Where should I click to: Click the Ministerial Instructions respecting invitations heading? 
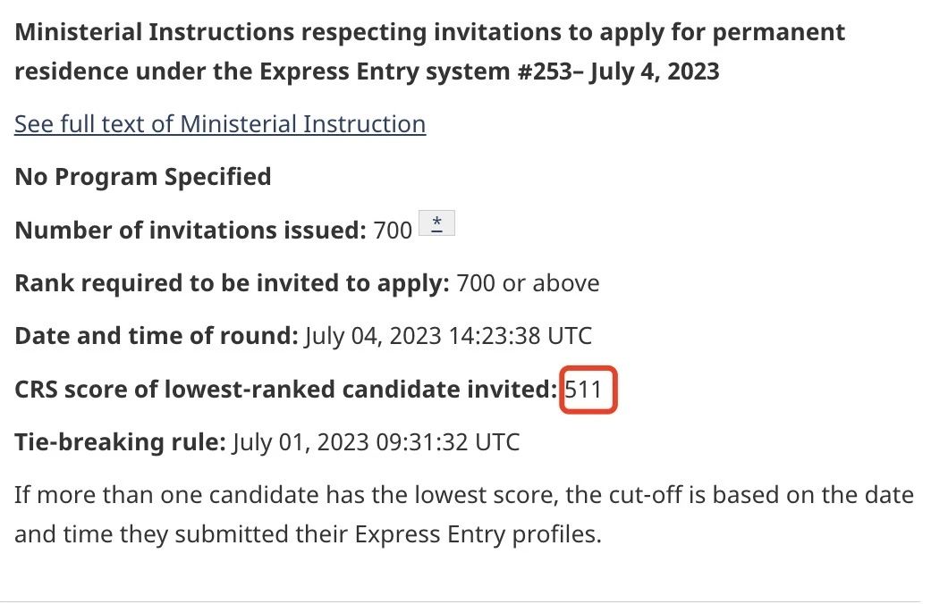tap(430, 52)
